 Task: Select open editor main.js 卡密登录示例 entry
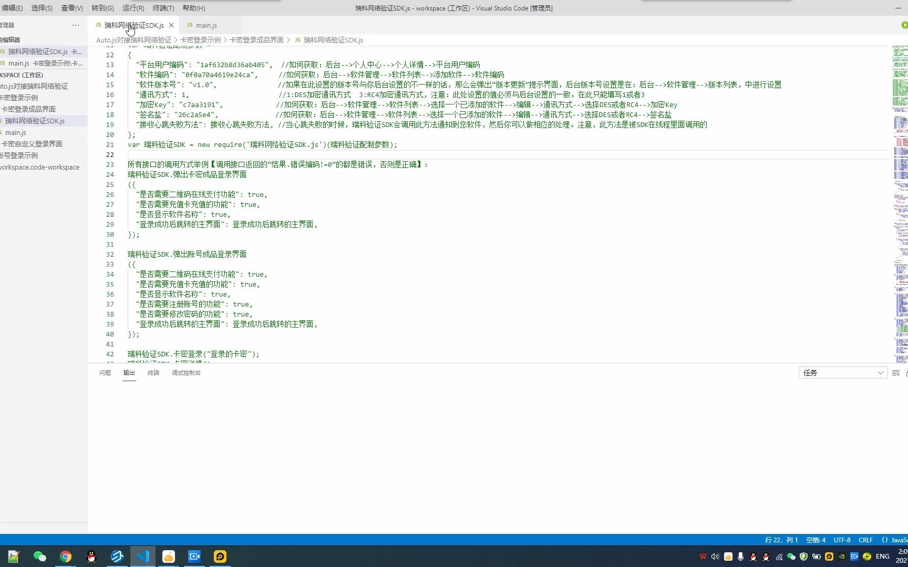pos(44,63)
